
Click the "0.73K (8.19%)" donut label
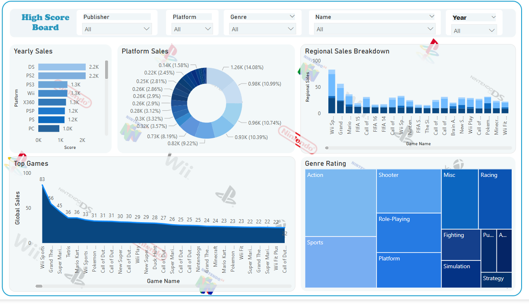point(162,137)
